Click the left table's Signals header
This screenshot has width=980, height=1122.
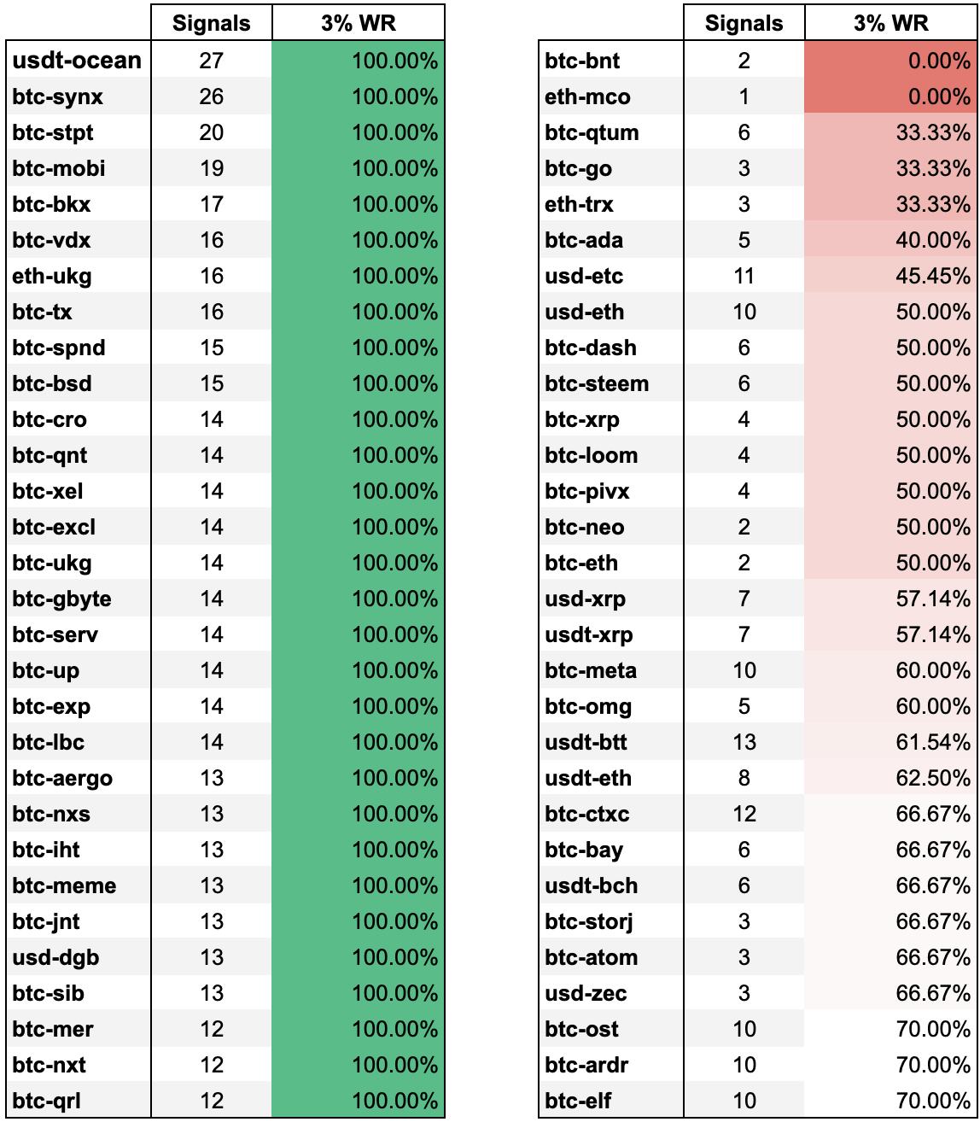click(x=211, y=23)
